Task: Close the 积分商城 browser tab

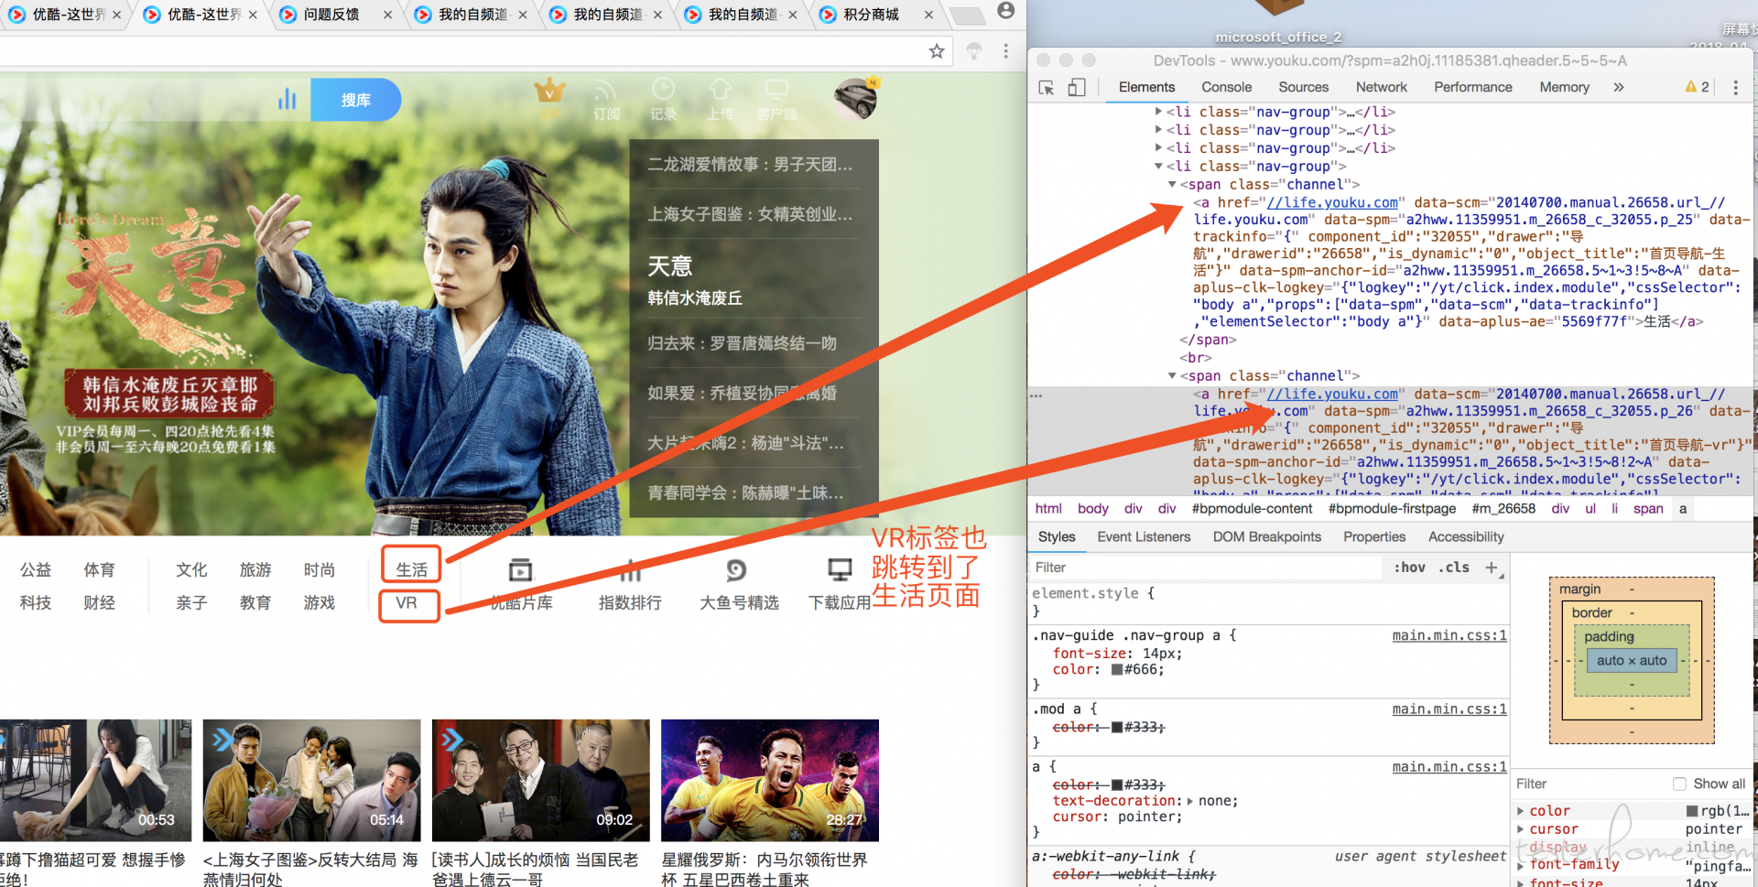Action: pyautogui.click(x=928, y=15)
